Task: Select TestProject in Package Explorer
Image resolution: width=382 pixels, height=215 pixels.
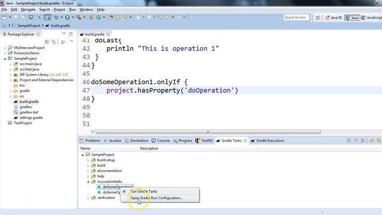Action: click(x=23, y=123)
